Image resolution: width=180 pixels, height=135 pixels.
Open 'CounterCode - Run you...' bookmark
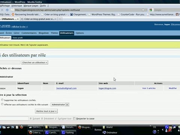[132, 15]
